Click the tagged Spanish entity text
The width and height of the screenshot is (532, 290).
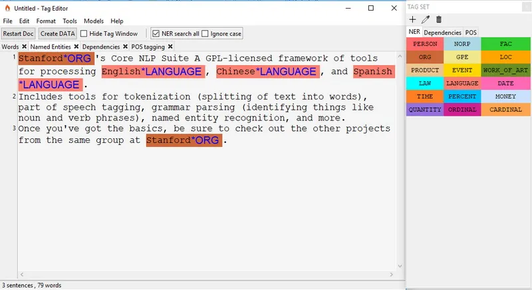tap(374, 72)
